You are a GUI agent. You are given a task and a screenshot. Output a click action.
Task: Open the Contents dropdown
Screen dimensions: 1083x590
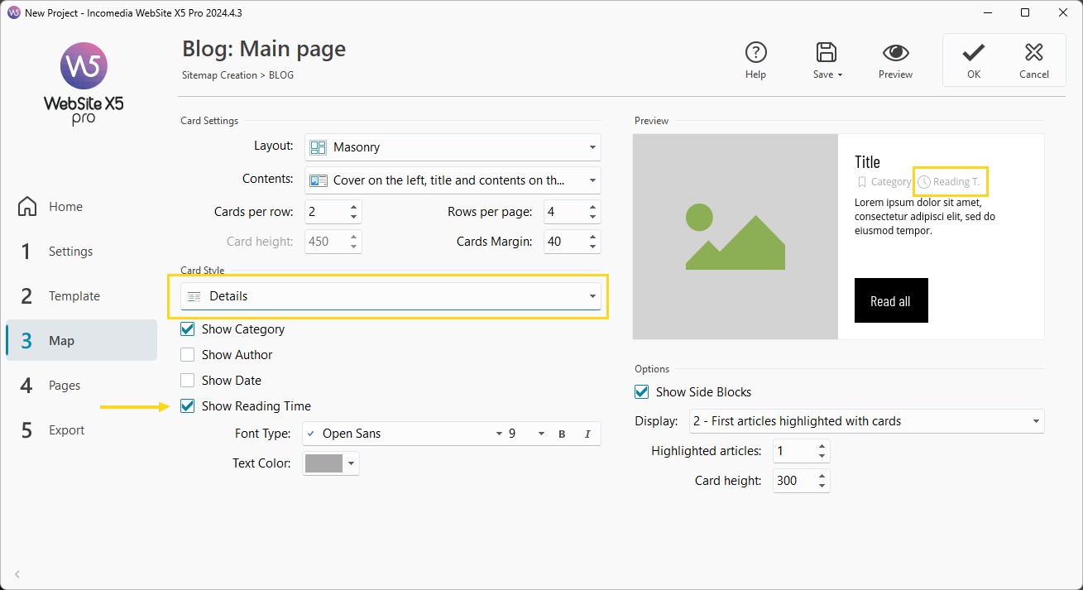[x=453, y=180]
